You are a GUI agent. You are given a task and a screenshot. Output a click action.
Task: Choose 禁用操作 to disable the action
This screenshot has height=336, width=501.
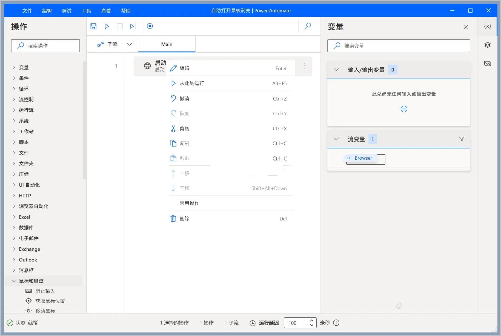coord(190,203)
